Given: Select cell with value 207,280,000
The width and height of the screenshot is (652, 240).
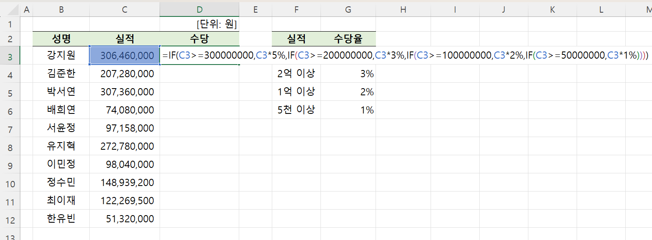Looking at the screenshot, I should click(124, 74).
